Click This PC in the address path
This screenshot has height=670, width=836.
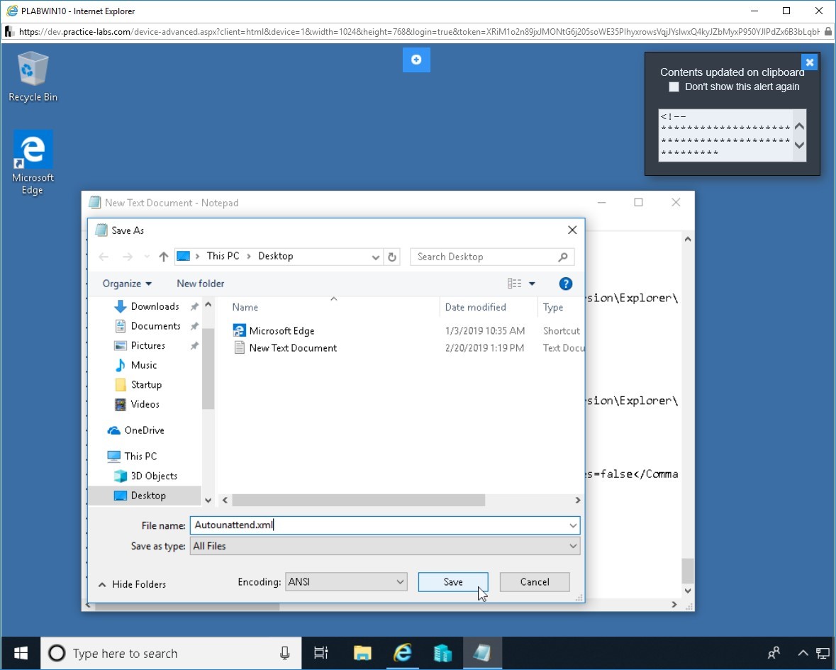pos(223,257)
